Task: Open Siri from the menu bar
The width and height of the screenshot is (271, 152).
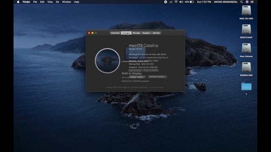Action: click(x=247, y=2)
